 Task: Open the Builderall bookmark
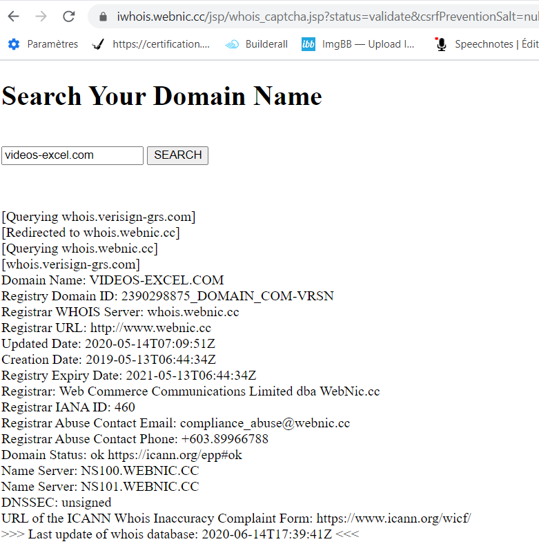point(257,44)
